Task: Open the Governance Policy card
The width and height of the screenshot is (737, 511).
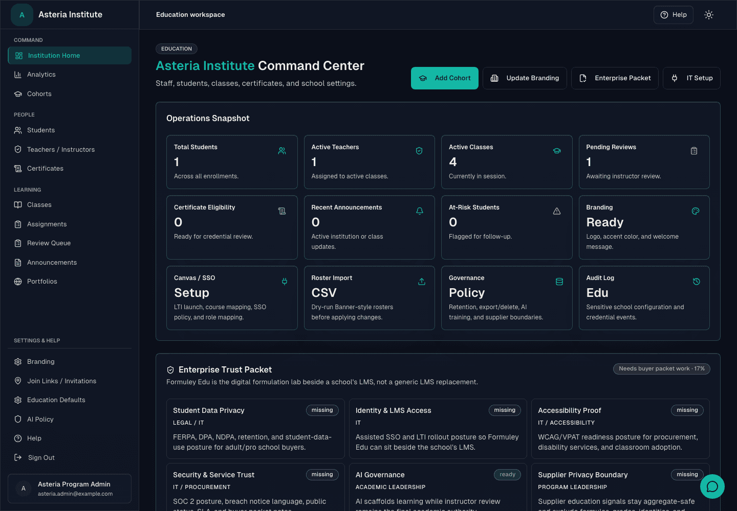Action: tap(507, 298)
